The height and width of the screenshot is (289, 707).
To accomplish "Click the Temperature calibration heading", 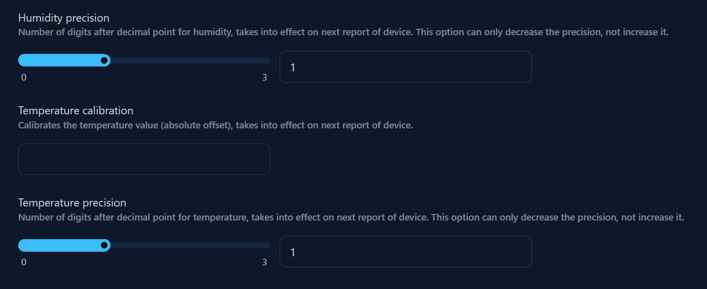I will point(76,110).
